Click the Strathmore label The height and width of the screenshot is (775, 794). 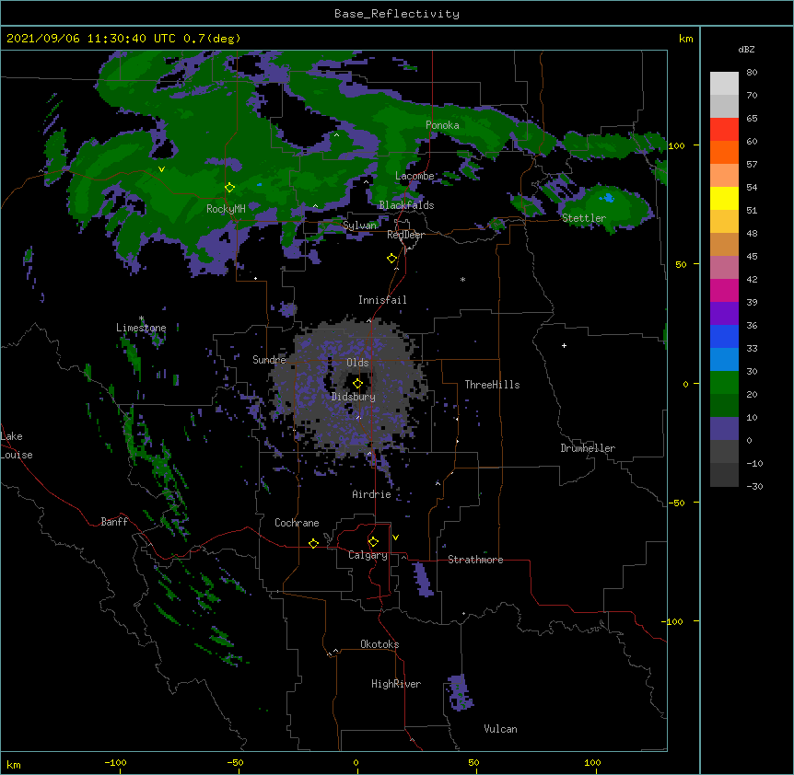475,560
